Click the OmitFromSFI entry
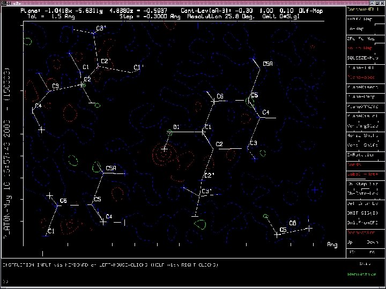This screenshot has height=289, width=386. [x=362, y=223]
